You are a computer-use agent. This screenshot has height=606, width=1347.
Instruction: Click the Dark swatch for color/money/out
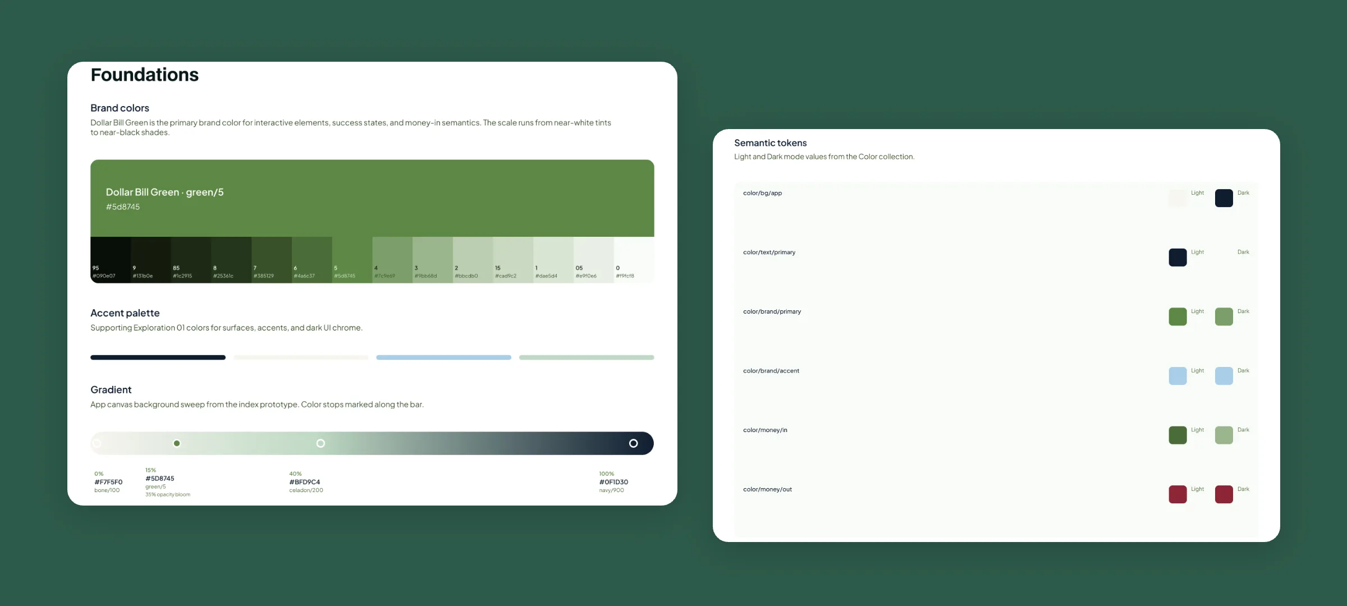tap(1224, 494)
